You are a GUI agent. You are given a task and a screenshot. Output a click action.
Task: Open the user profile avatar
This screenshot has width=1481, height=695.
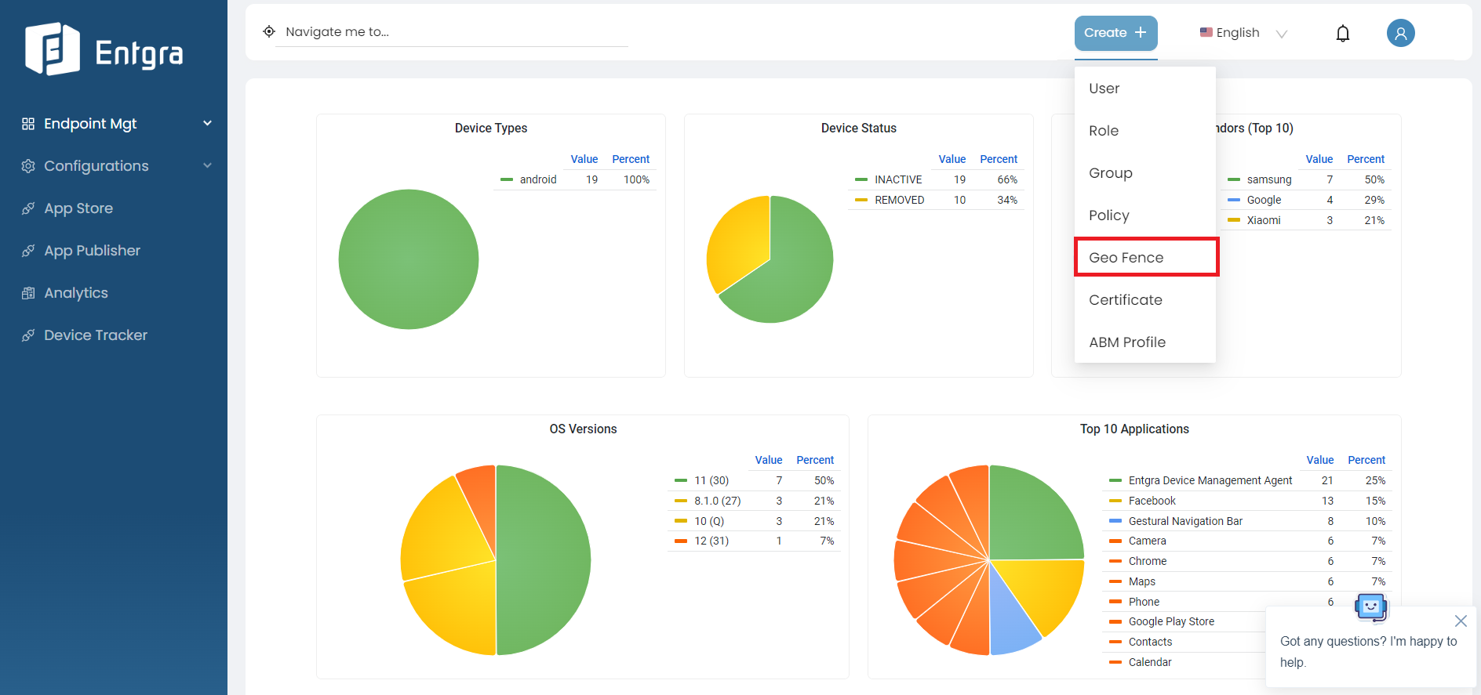tap(1400, 33)
